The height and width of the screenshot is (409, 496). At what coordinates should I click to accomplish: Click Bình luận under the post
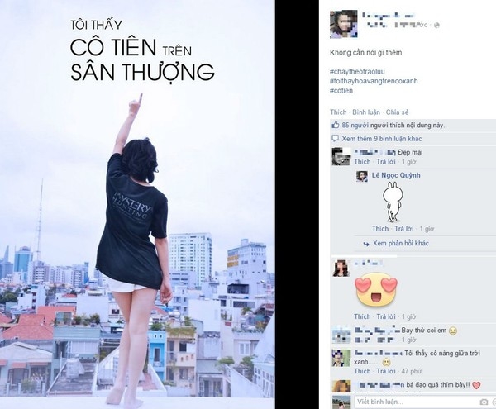[x=366, y=112]
